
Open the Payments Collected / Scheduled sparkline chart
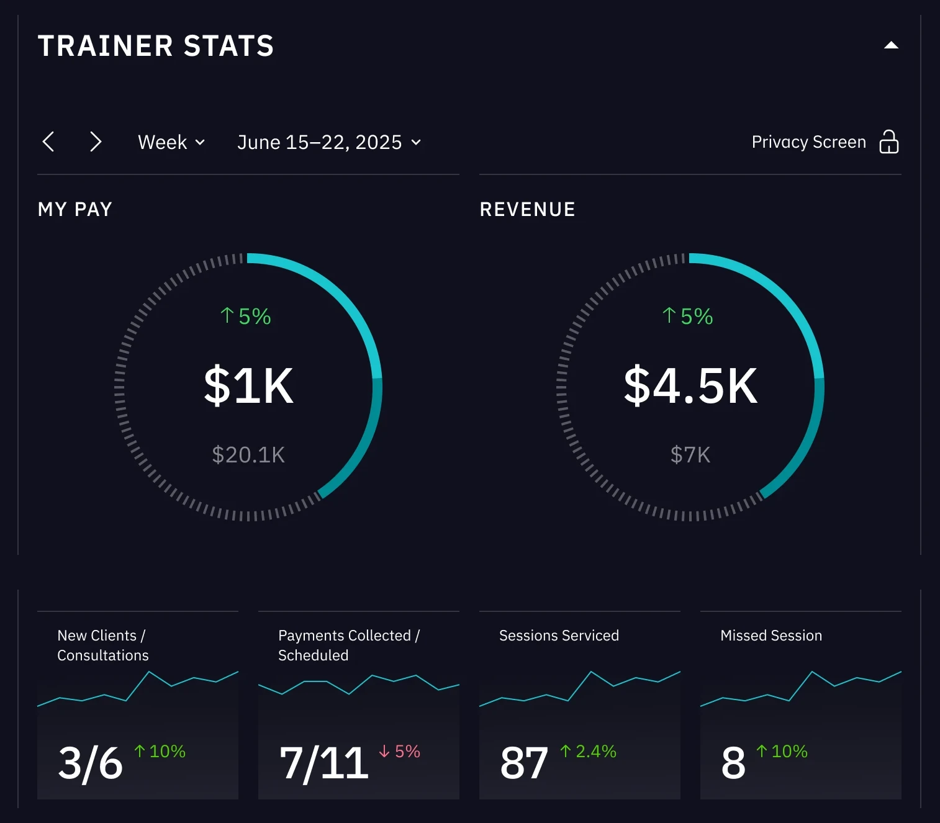(x=359, y=684)
